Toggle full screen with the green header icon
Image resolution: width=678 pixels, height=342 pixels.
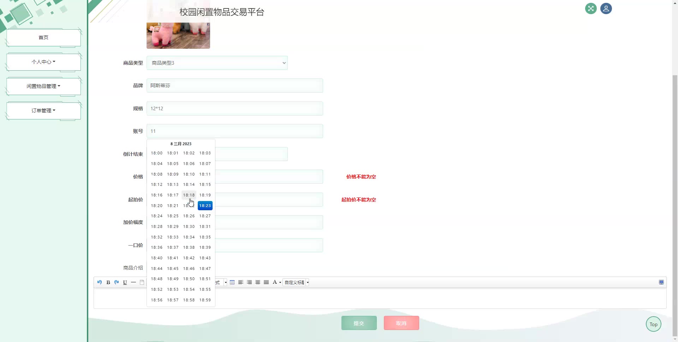coord(591,8)
